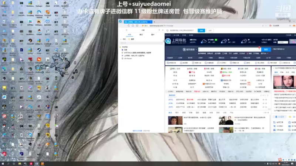Click the second partly-cloudy weather icon
This screenshot has width=296, height=166.
[x=224, y=41]
